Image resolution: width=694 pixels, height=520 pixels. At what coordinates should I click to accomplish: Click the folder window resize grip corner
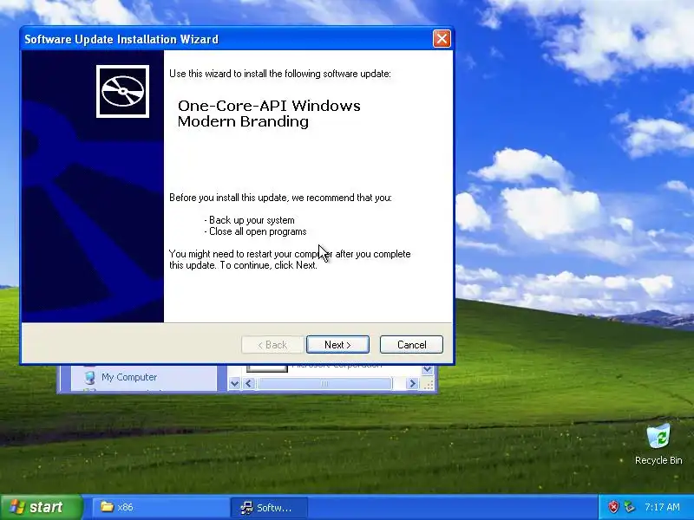point(429,385)
